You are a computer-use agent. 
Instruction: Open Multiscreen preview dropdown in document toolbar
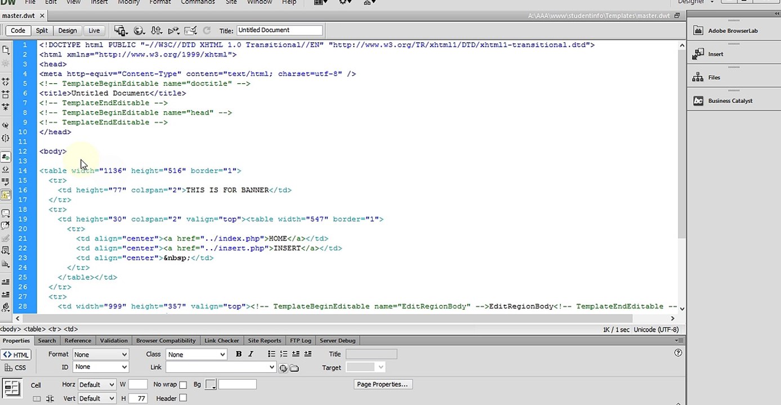pyautogui.click(x=121, y=30)
